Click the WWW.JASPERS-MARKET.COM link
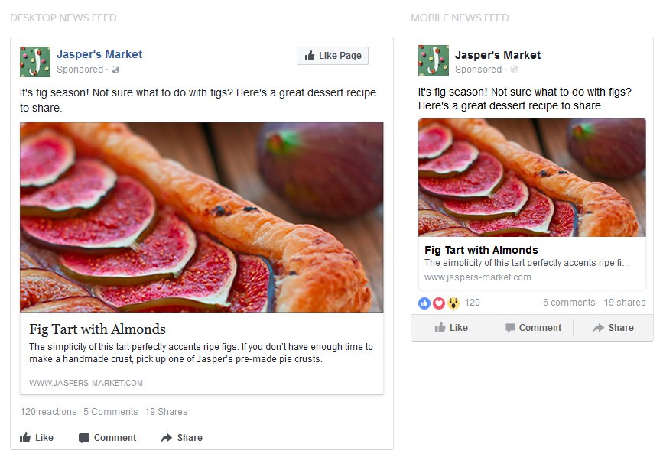This screenshot has height=457, width=663. 86,383
